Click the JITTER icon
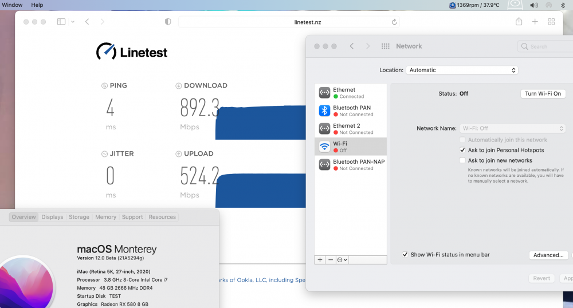 click(104, 154)
